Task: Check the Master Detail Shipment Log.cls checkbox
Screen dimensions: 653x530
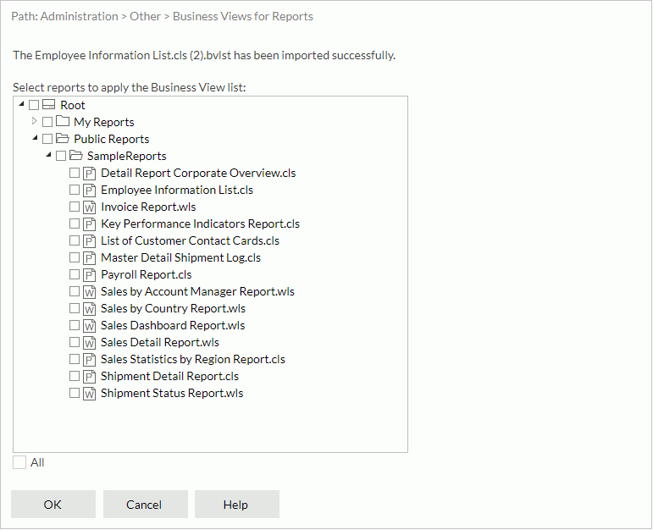Action: click(75, 257)
